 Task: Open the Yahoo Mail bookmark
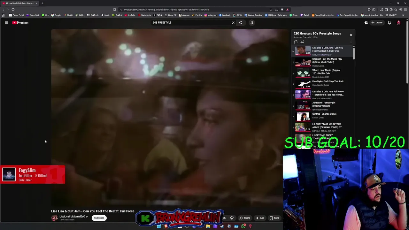pyautogui.click(x=33, y=15)
